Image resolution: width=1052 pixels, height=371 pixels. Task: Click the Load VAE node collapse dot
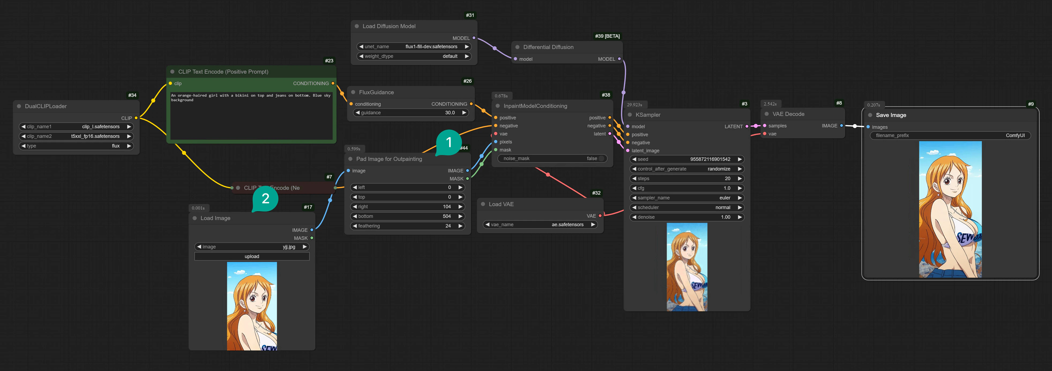483,204
